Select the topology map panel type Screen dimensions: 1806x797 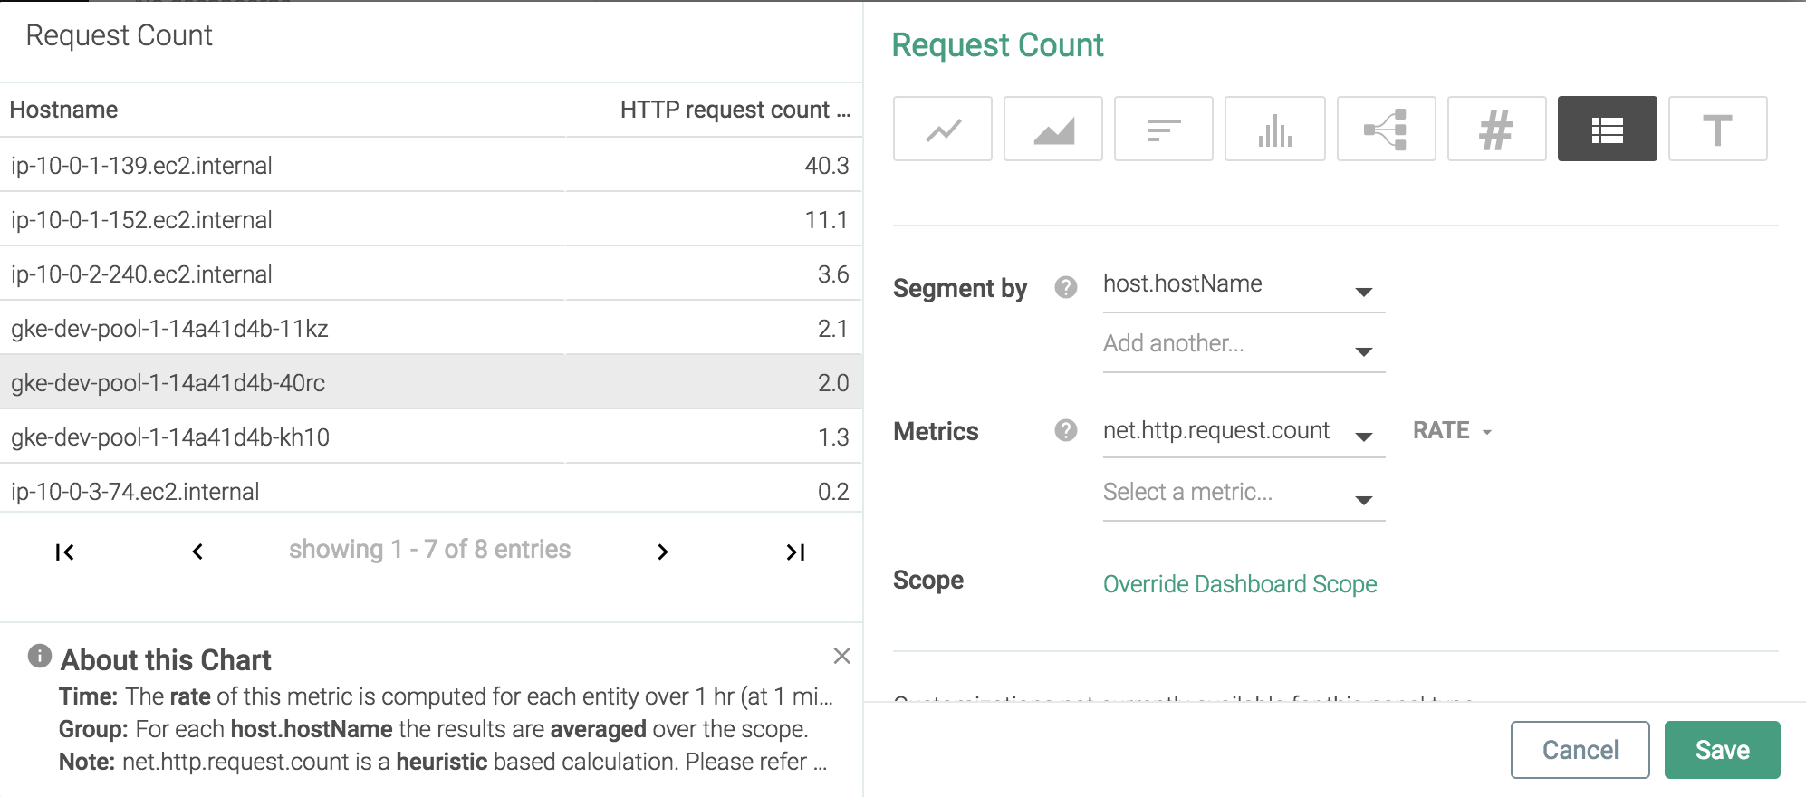coord(1387,129)
